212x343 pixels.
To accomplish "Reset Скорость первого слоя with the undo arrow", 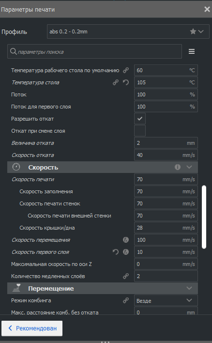I will (x=116, y=252).
